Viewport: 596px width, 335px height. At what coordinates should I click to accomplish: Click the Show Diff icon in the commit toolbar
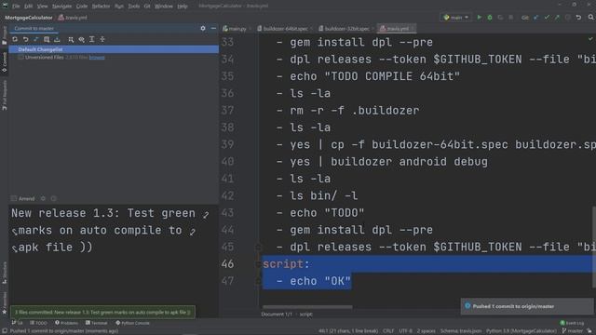36,39
